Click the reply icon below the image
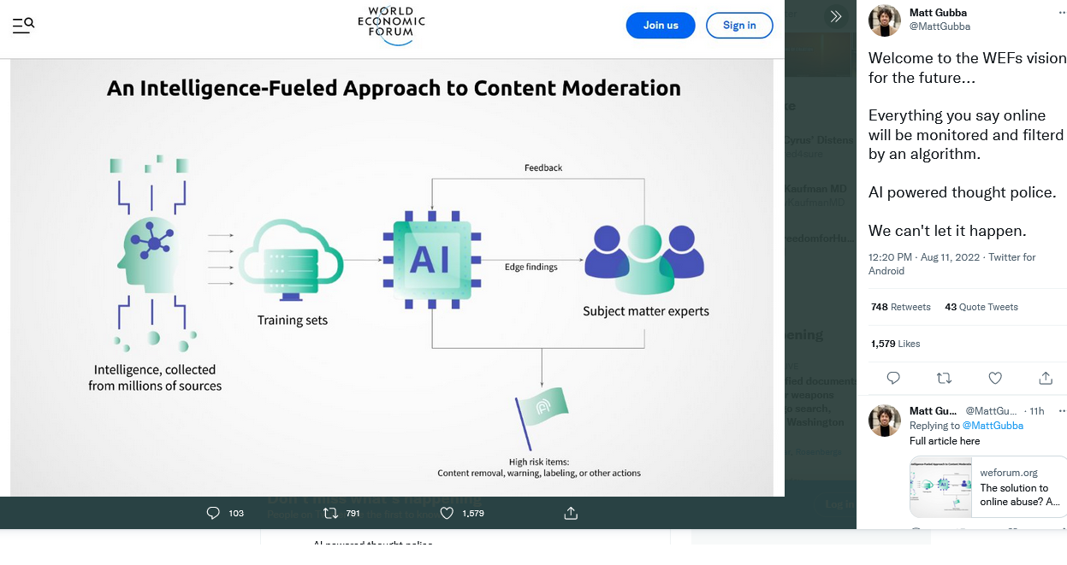The image size is (1067, 565). click(213, 513)
